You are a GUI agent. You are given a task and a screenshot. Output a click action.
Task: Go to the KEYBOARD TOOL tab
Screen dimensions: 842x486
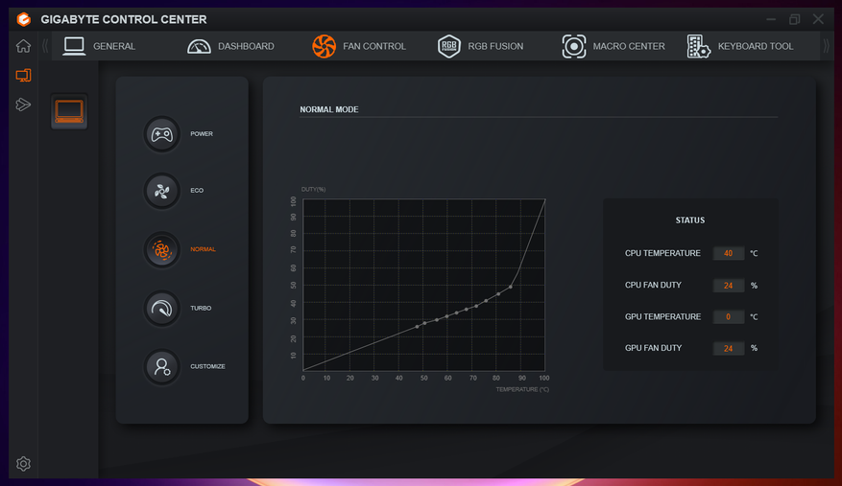[x=756, y=46]
